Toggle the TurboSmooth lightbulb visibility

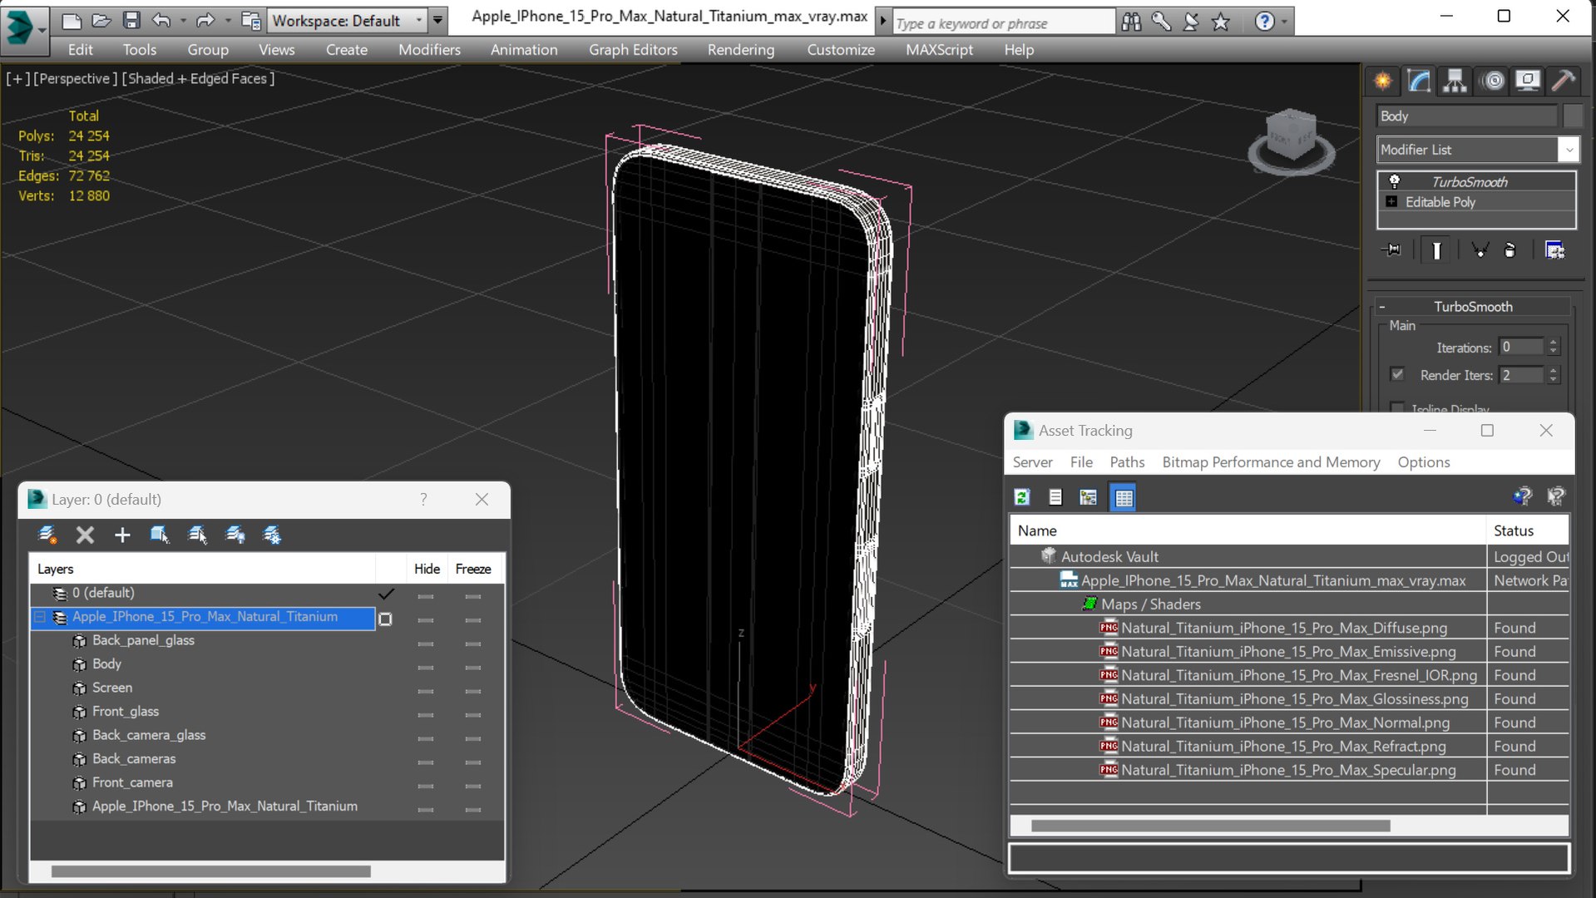[x=1395, y=181]
